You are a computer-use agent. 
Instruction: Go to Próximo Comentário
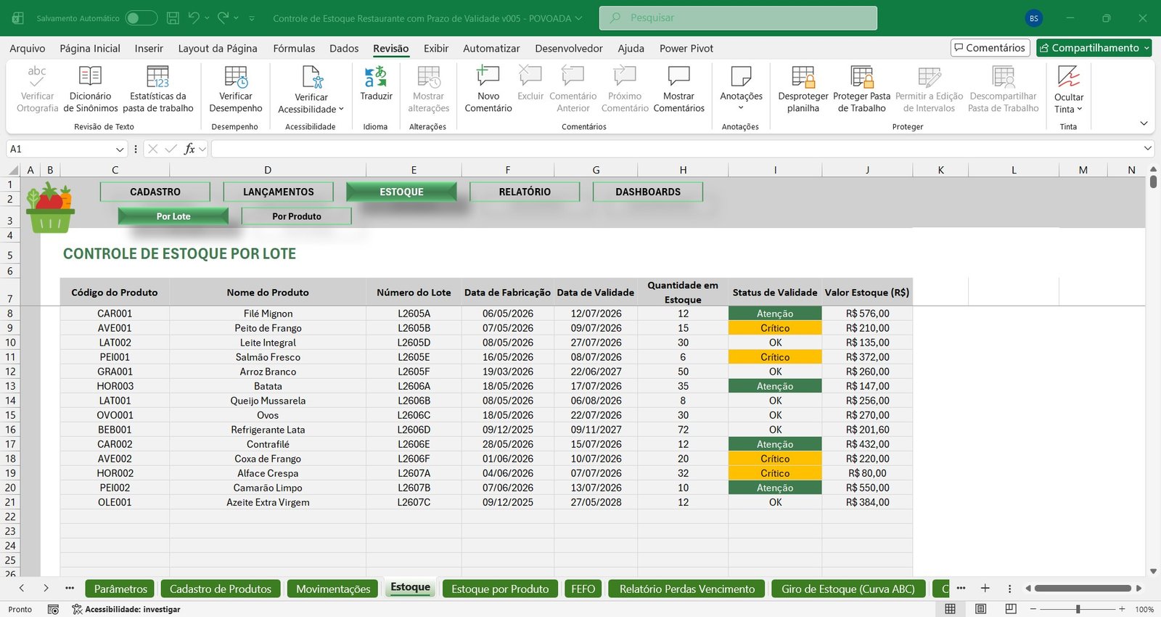click(x=625, y=89)
